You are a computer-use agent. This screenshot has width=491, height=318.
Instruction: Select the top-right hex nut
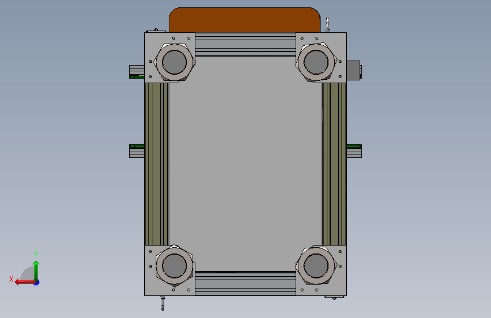point(316,62)
